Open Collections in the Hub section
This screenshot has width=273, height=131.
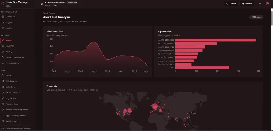pyautogui.click(x=11, y=87)
